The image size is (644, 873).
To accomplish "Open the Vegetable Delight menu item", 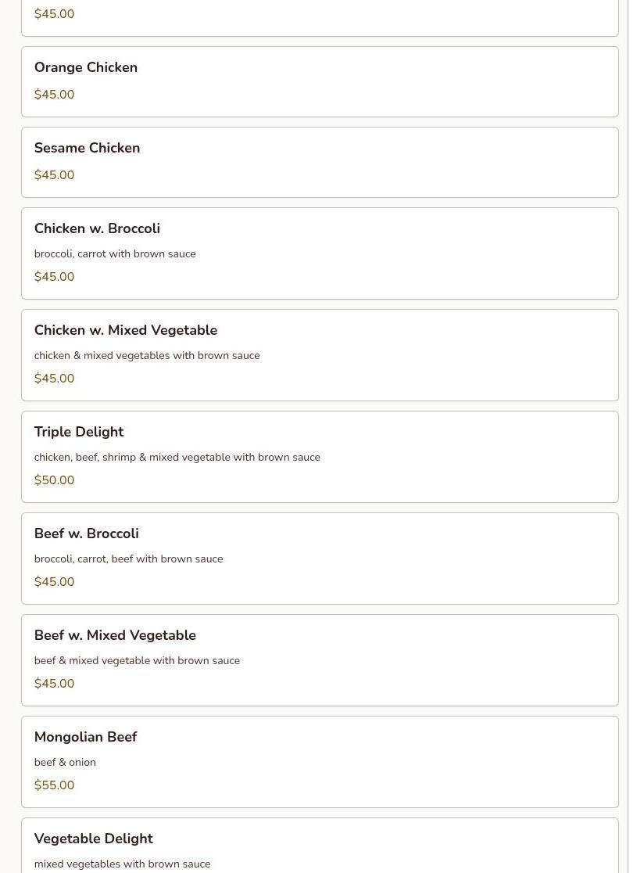I will pos(93,839).
